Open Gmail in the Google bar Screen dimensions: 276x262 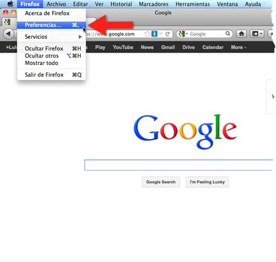click(168, 47)
